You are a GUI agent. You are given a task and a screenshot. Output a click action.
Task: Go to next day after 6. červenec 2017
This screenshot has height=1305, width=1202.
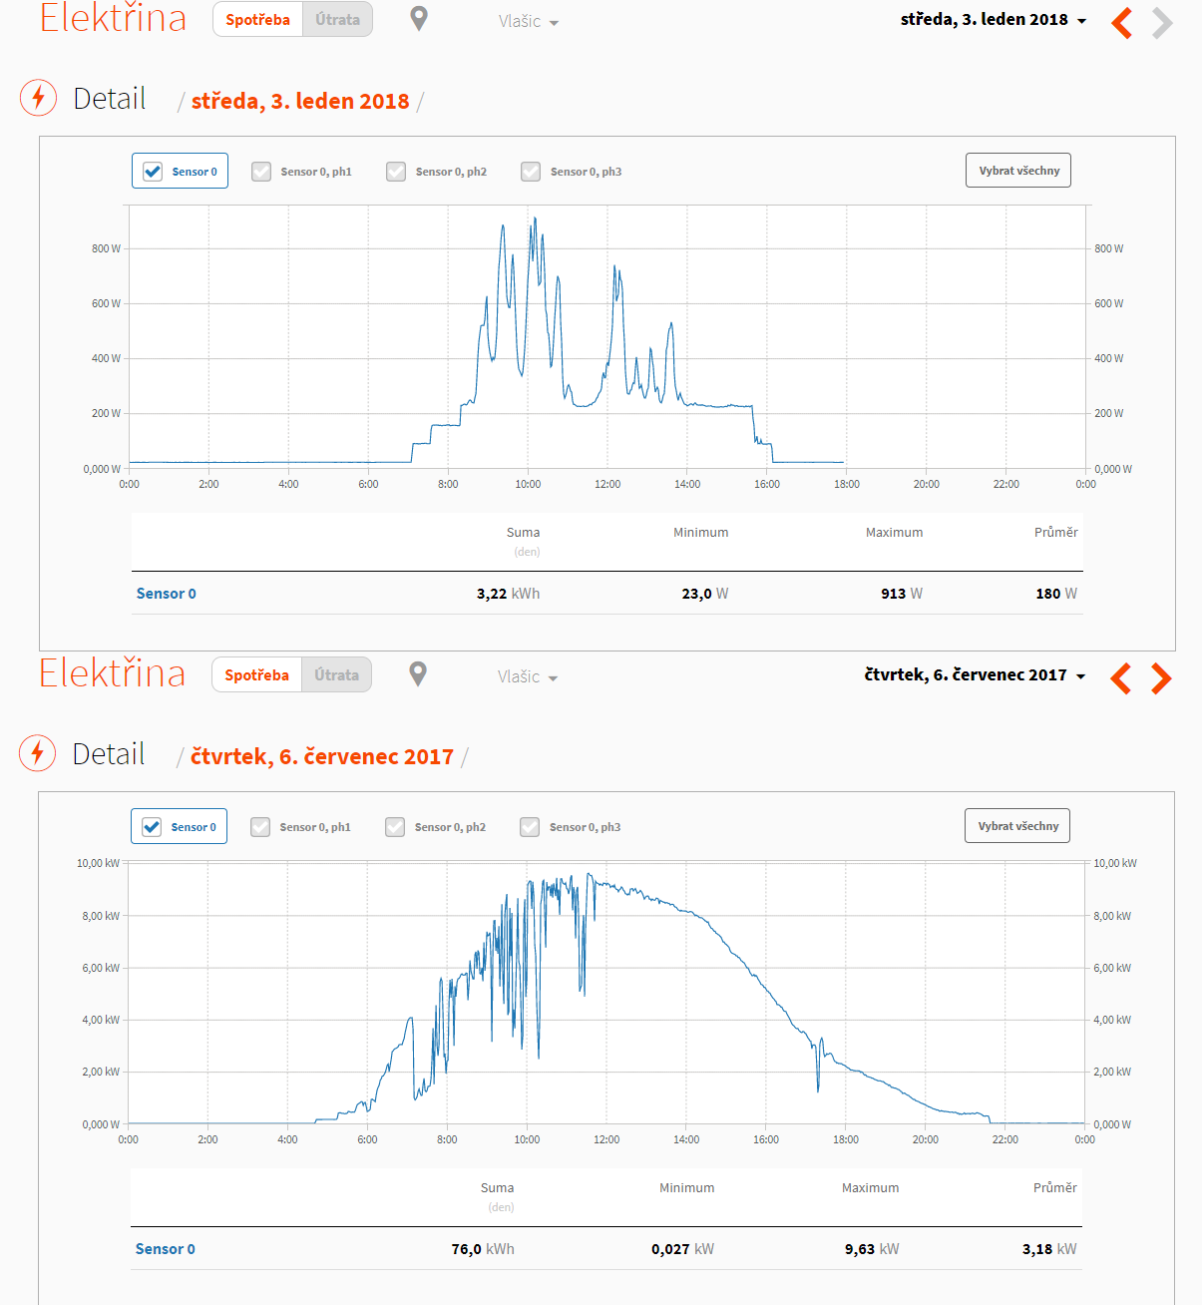(x=1161, y=677)
